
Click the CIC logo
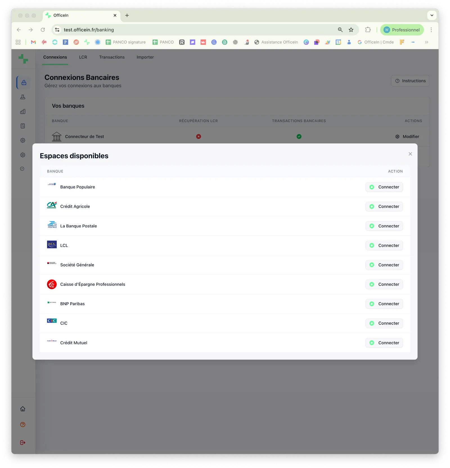[52, 321]
